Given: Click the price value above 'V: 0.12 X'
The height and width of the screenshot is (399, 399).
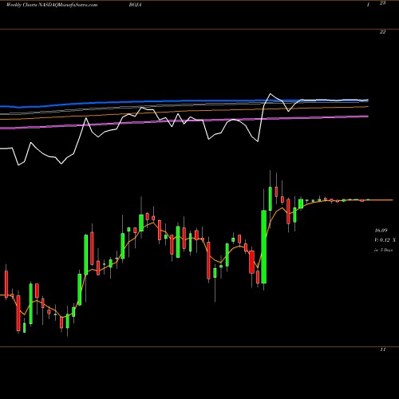Looking at the screenshot, I should pos(381,230).
